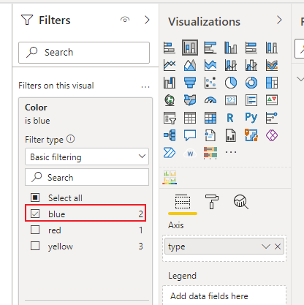Expand the type field dropdown arrow
Viewport: 304px width, 305px height.
coord(266,246)
